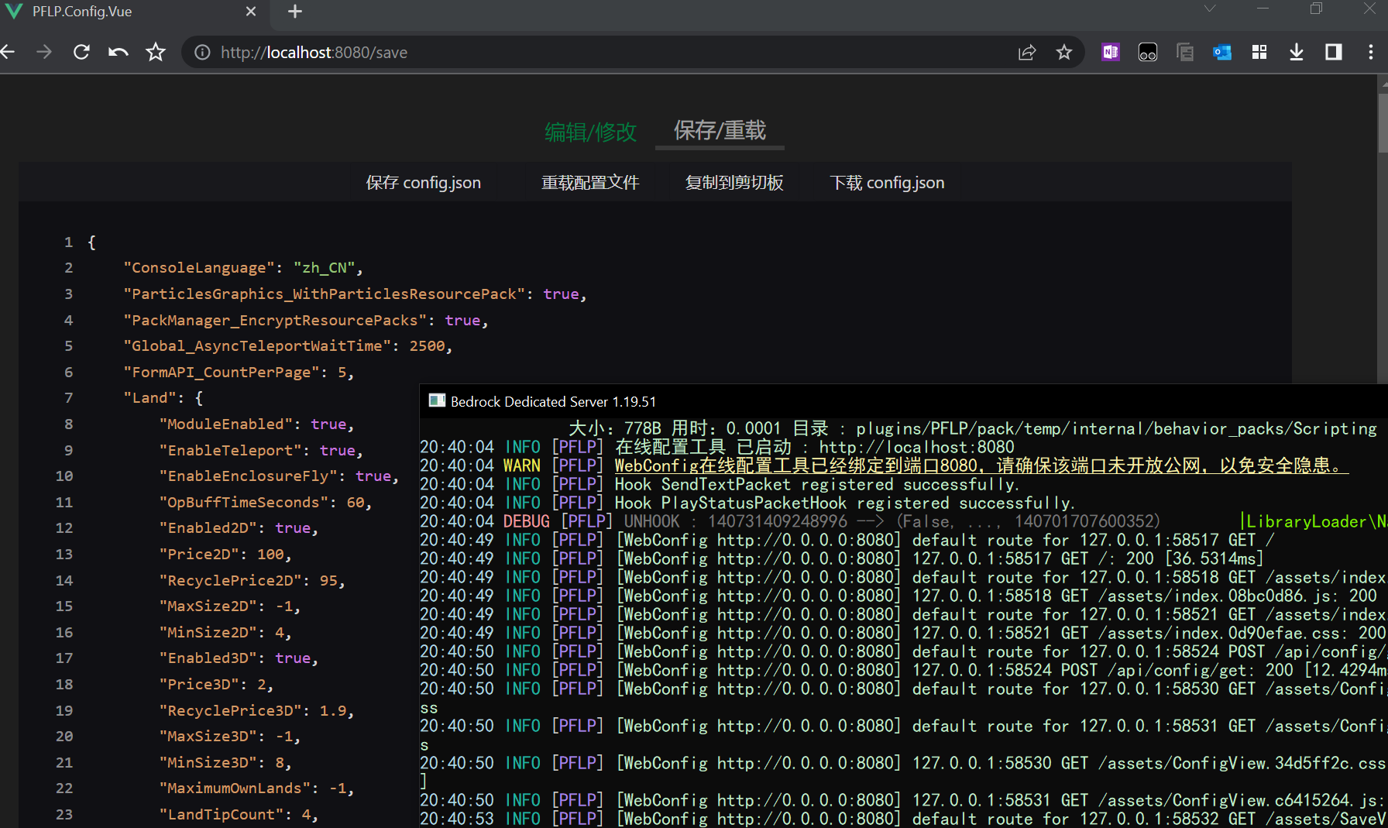Click Hook SendTextPacket registered log line

(x=719, y=484)
